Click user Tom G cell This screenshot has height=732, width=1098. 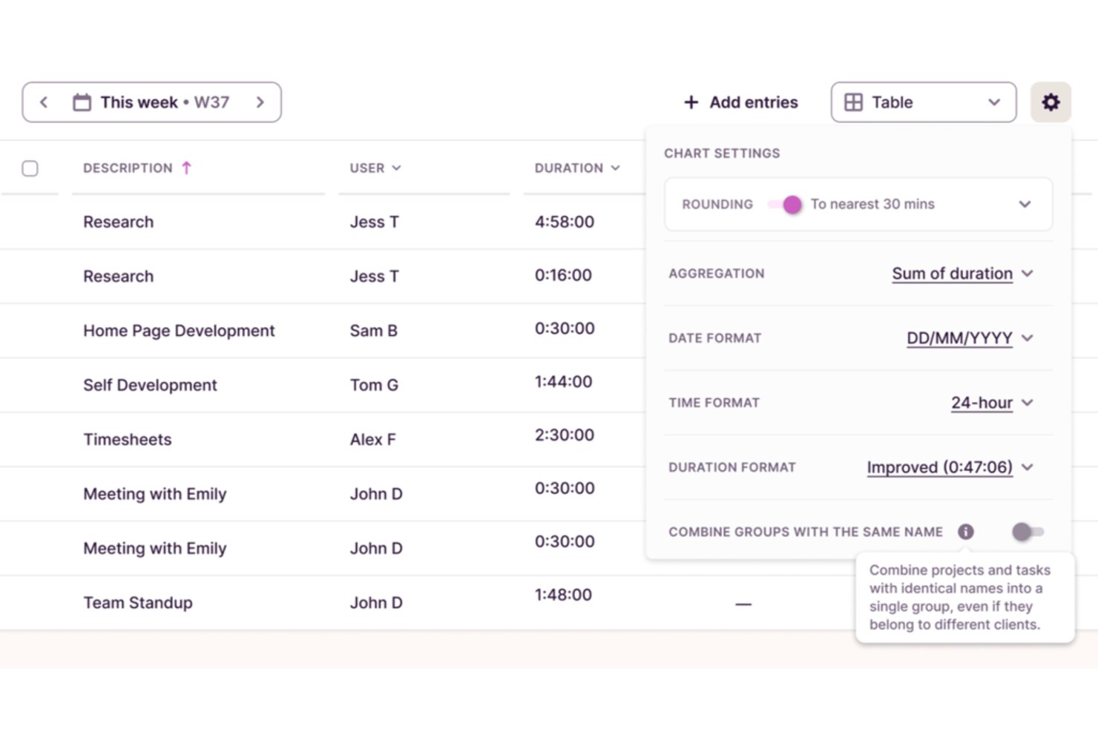coord(374,385)
